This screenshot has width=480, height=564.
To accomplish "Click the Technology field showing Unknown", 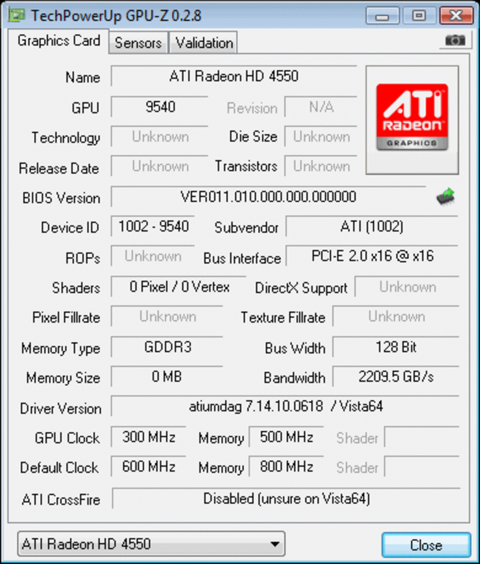I will pyautogui.click(x=160, y=137).
